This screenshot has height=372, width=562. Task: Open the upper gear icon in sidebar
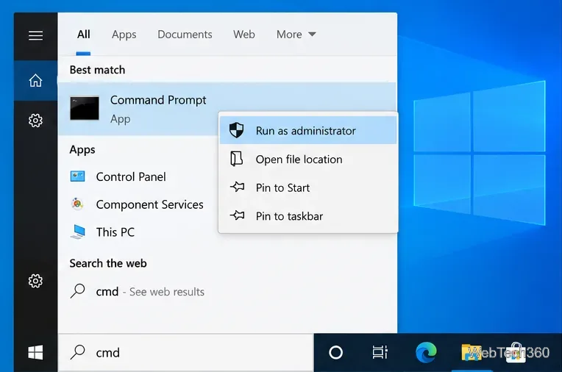tap(35, 121)
